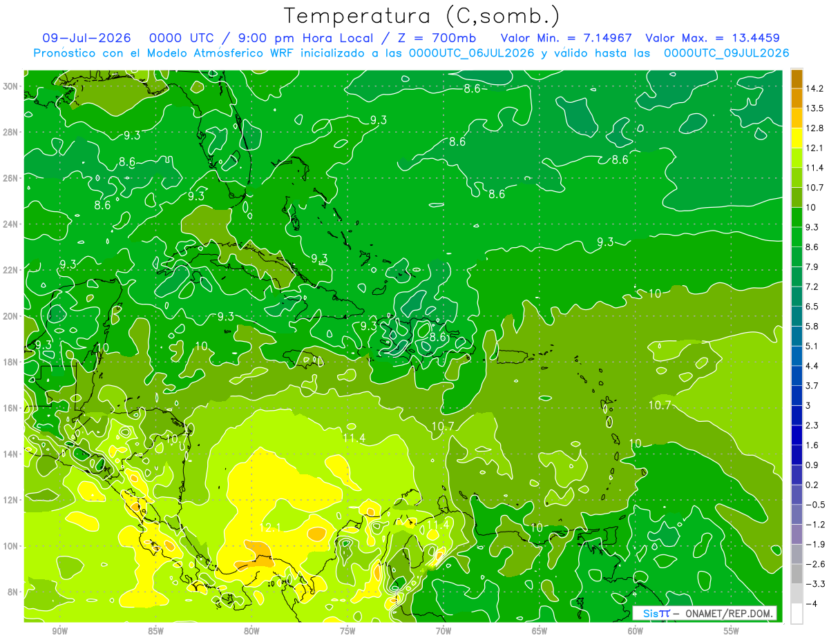829x640 pixels.
Task: Click the '26N' latitude axis label
Action: [x=12, y=178]
